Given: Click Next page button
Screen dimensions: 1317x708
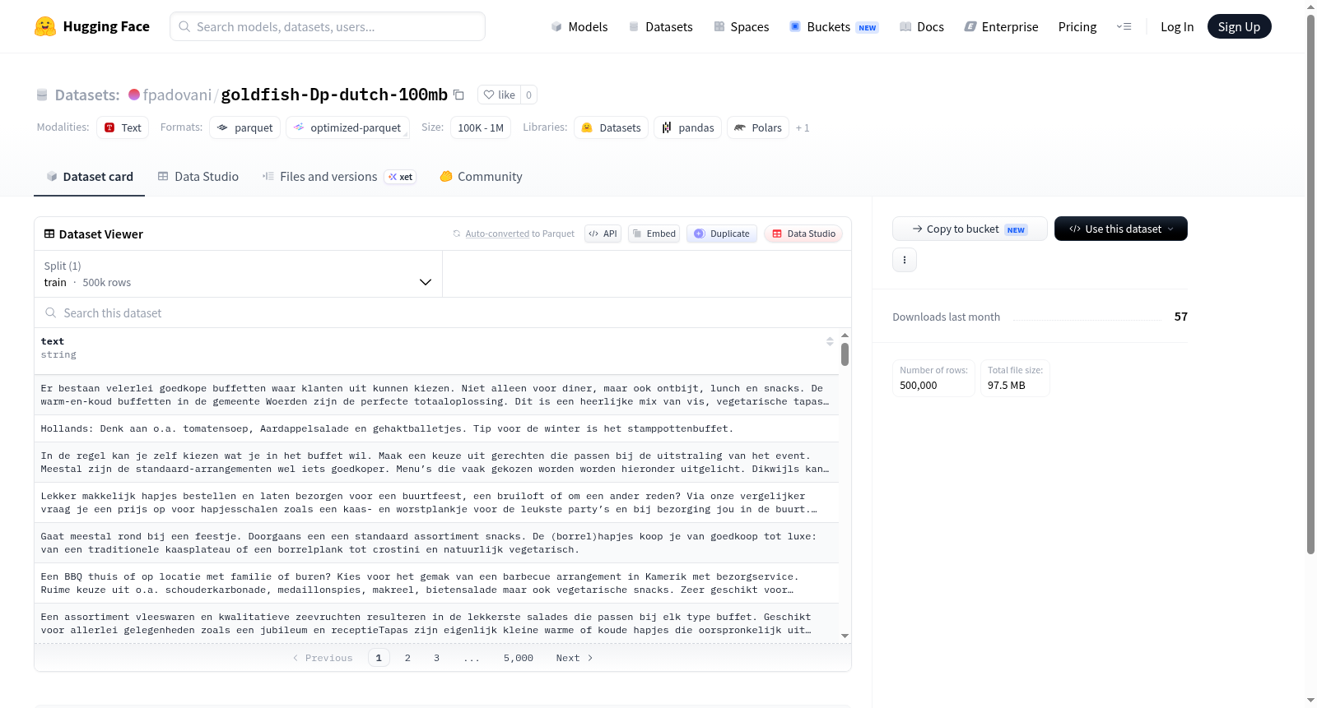Looking at the screenshot, I should pos(574,658).
